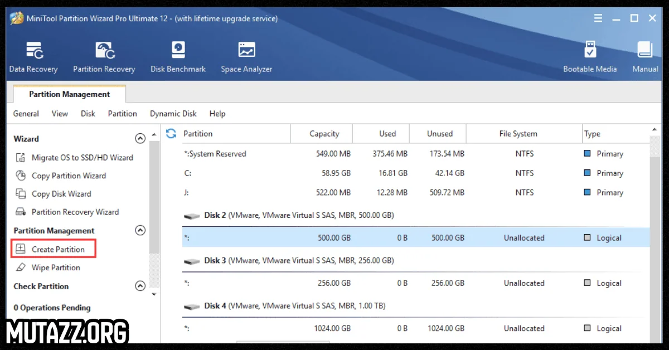
Task: Open the hamburger menu in the title bar
Action: pos(598,18)
